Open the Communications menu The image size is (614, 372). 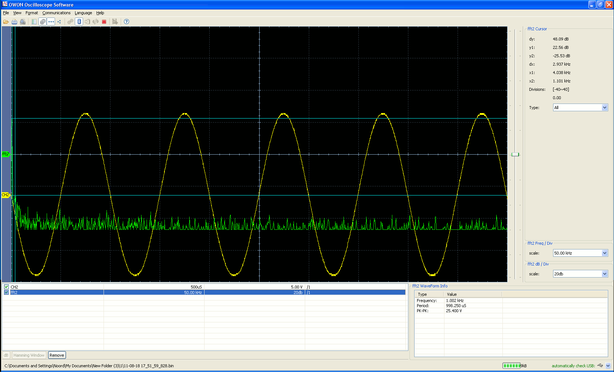click(57, 13)
